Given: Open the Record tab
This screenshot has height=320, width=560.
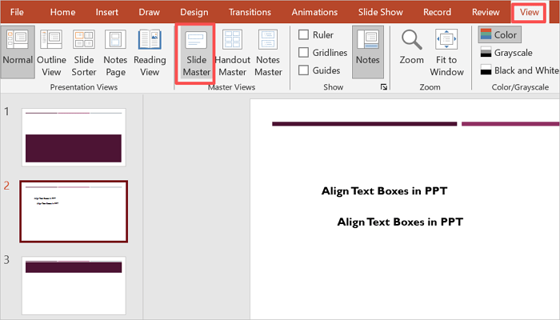Looking at the screenshot, I should 437,12.
